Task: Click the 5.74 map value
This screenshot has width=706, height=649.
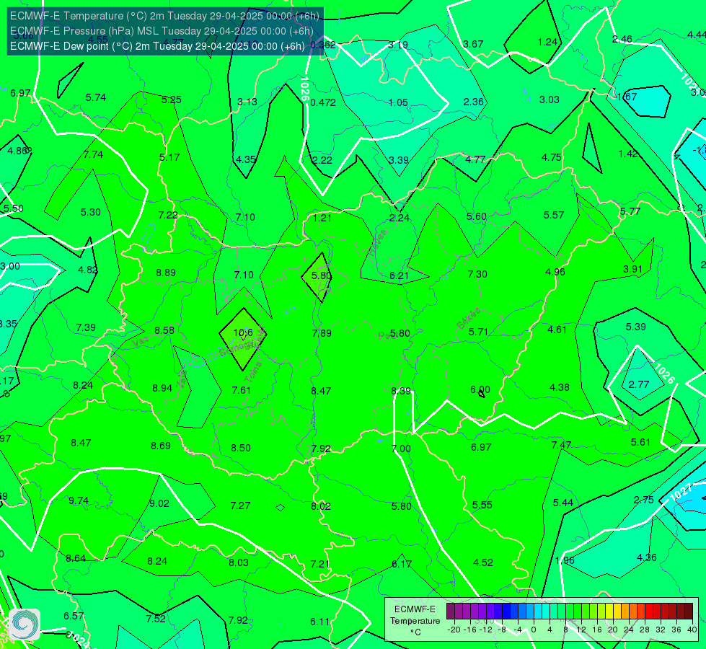Action: tap(96, 98)
